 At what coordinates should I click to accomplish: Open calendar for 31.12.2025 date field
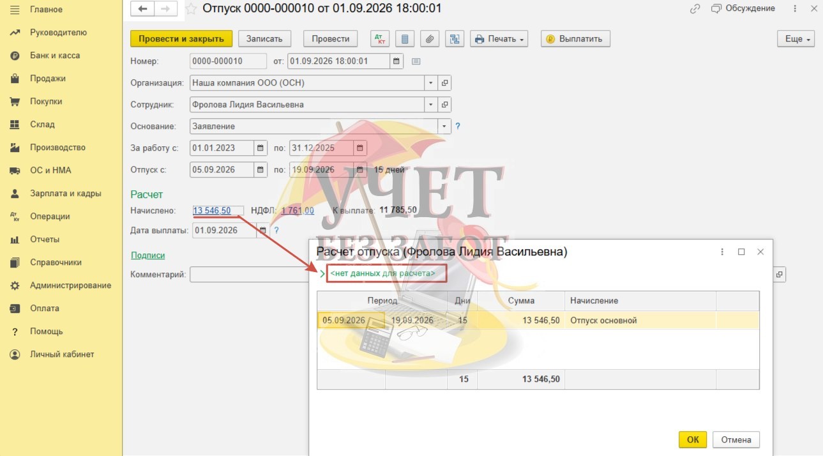pos(360,148)
